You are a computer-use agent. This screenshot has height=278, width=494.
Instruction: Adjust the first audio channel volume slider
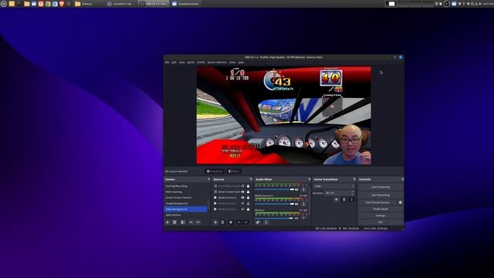[x=275, y=189]
